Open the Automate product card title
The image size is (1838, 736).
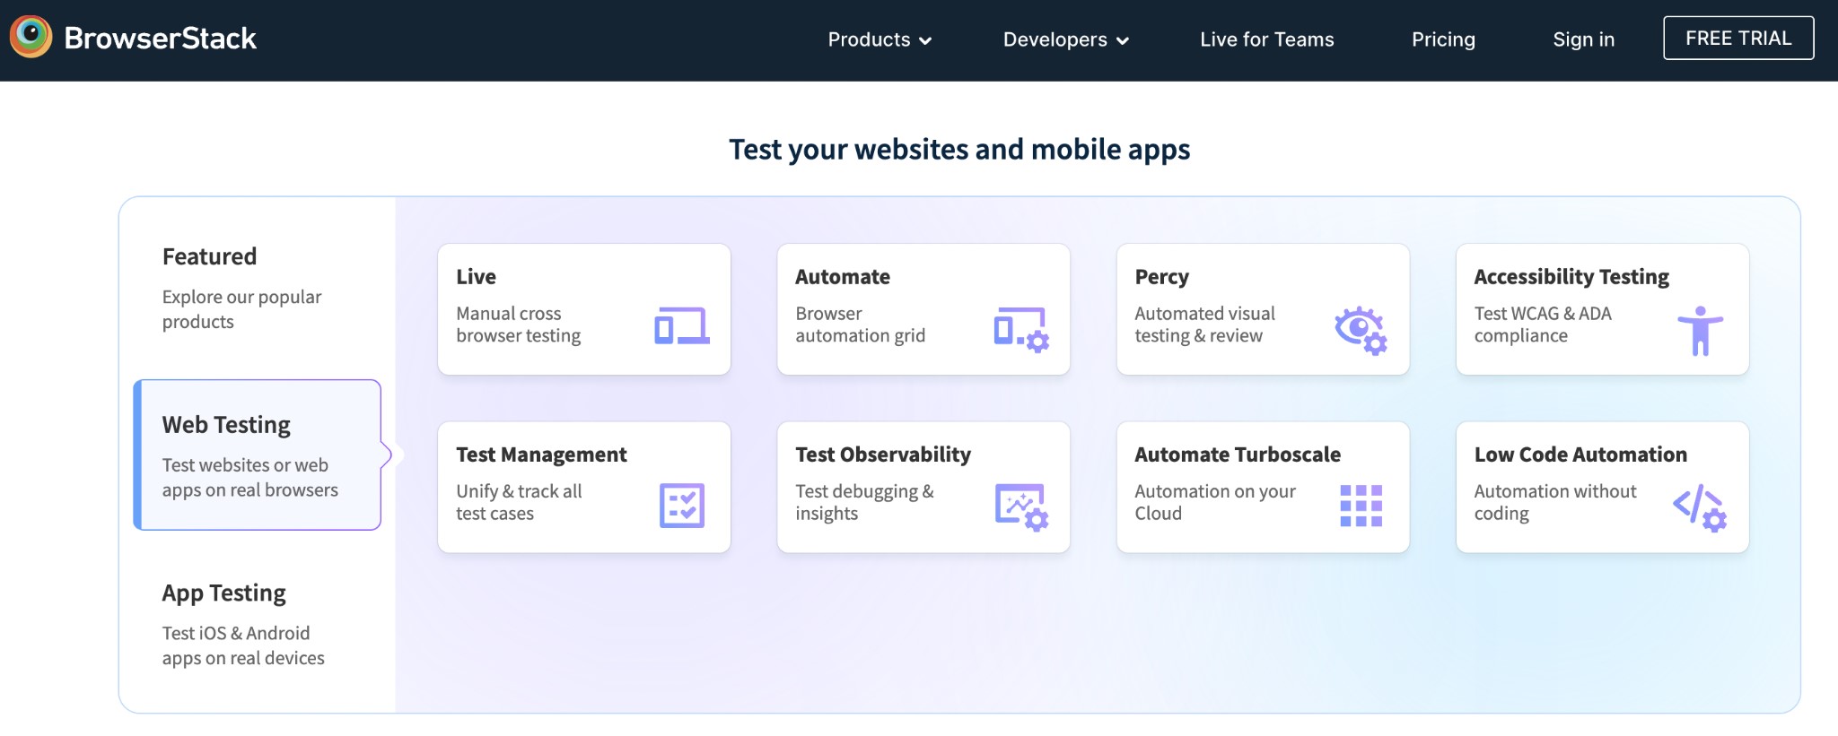843,277
